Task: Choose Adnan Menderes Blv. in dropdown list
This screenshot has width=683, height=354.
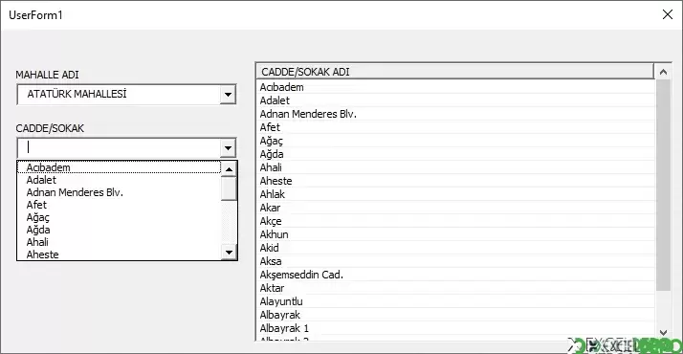Action: (x=119, y=192)
